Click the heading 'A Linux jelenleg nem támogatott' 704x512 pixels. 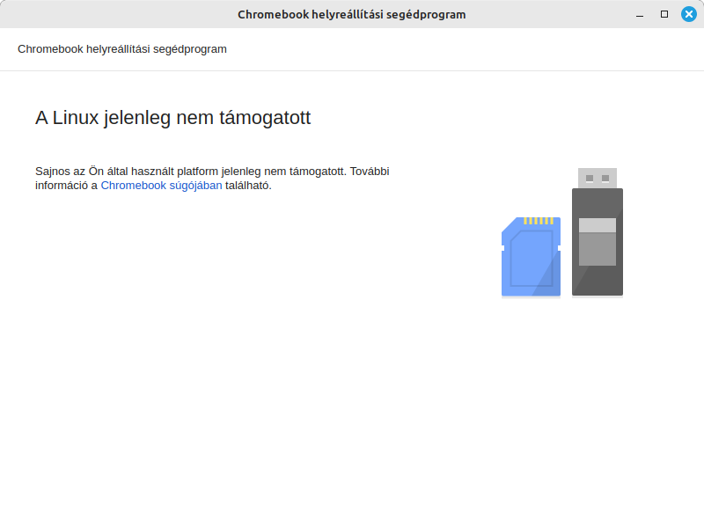coord(172,118)
